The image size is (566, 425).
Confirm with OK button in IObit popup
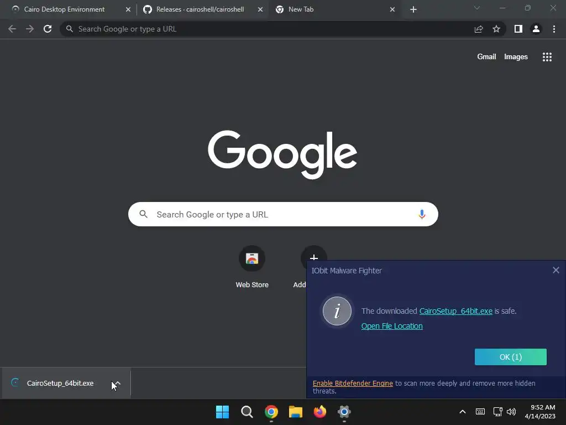[x=510, y=357]
